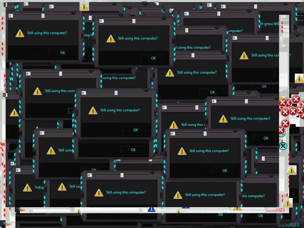Click the mirrored '?retup' text

click(39, 187)
